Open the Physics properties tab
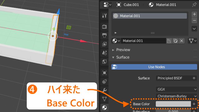The height and width of the screenshot is (112, 199). [104, 82]
